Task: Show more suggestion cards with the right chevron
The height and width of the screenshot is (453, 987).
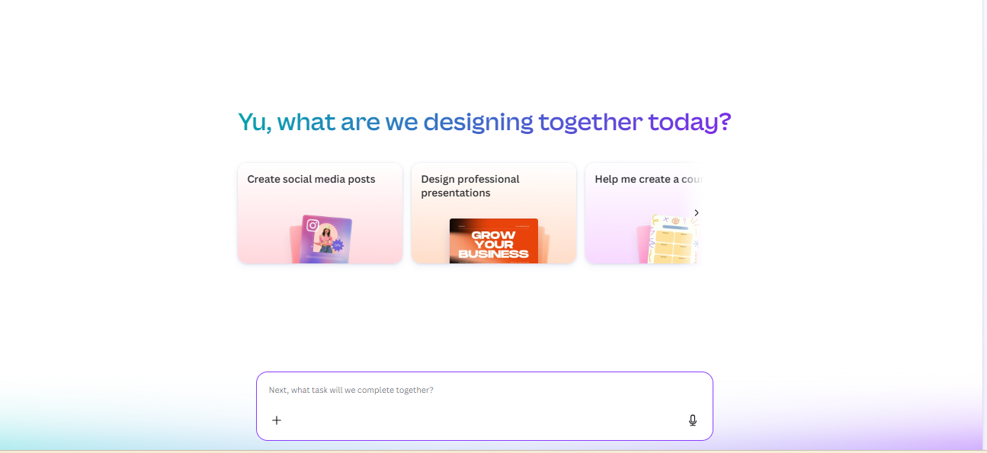Action: [696, 213]
